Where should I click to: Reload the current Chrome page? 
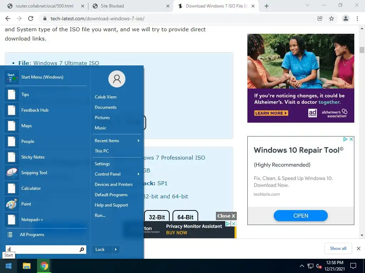coord(31,18)
